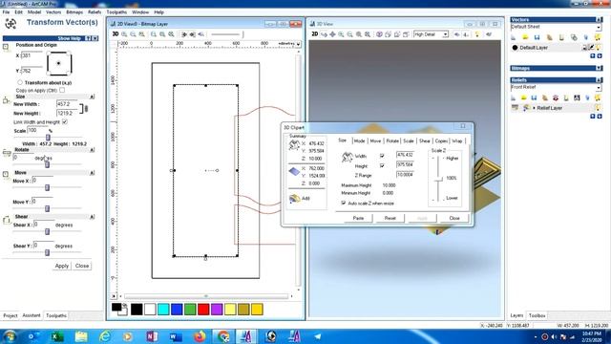Click the open folder icon in Reliefs panel
This screenshot has width=611, height=344.
point(524,97)
